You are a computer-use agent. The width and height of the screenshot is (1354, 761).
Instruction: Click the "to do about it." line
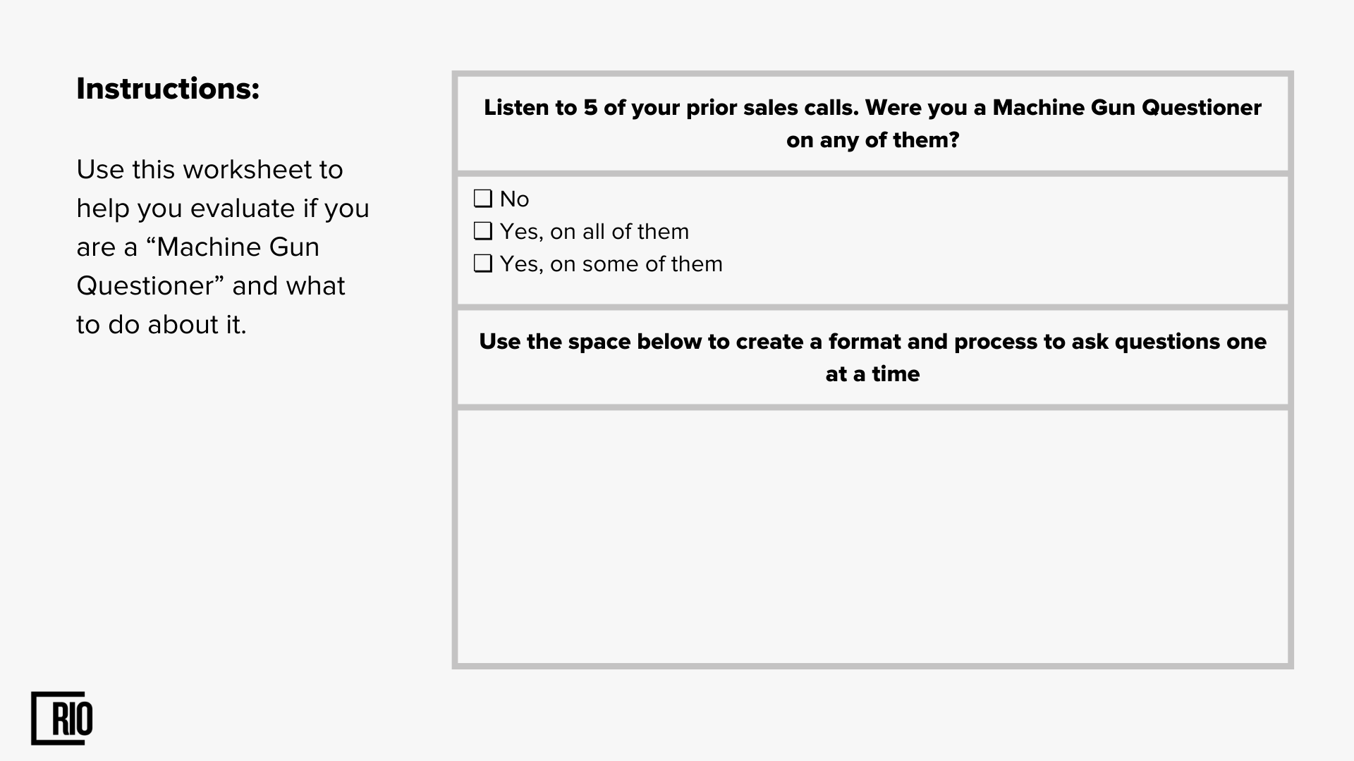click(x=161, y=325)
